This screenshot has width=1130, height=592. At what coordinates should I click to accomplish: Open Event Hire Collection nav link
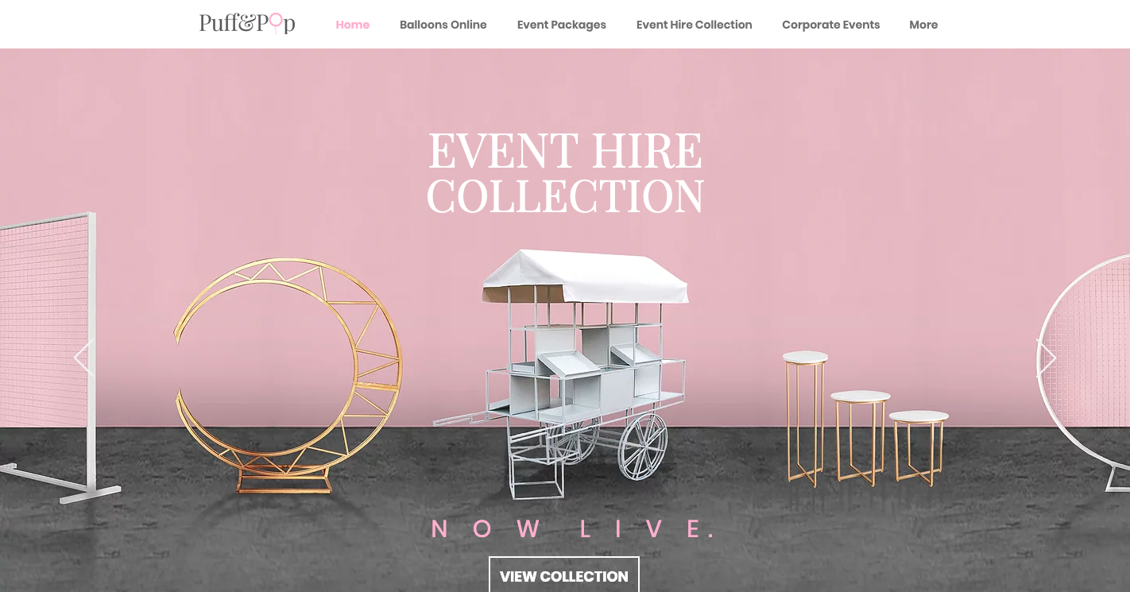point(694,25)
